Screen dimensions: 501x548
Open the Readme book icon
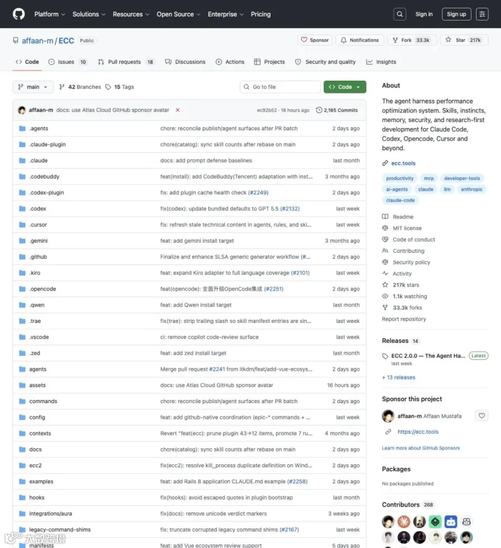[x=385, y=217]
